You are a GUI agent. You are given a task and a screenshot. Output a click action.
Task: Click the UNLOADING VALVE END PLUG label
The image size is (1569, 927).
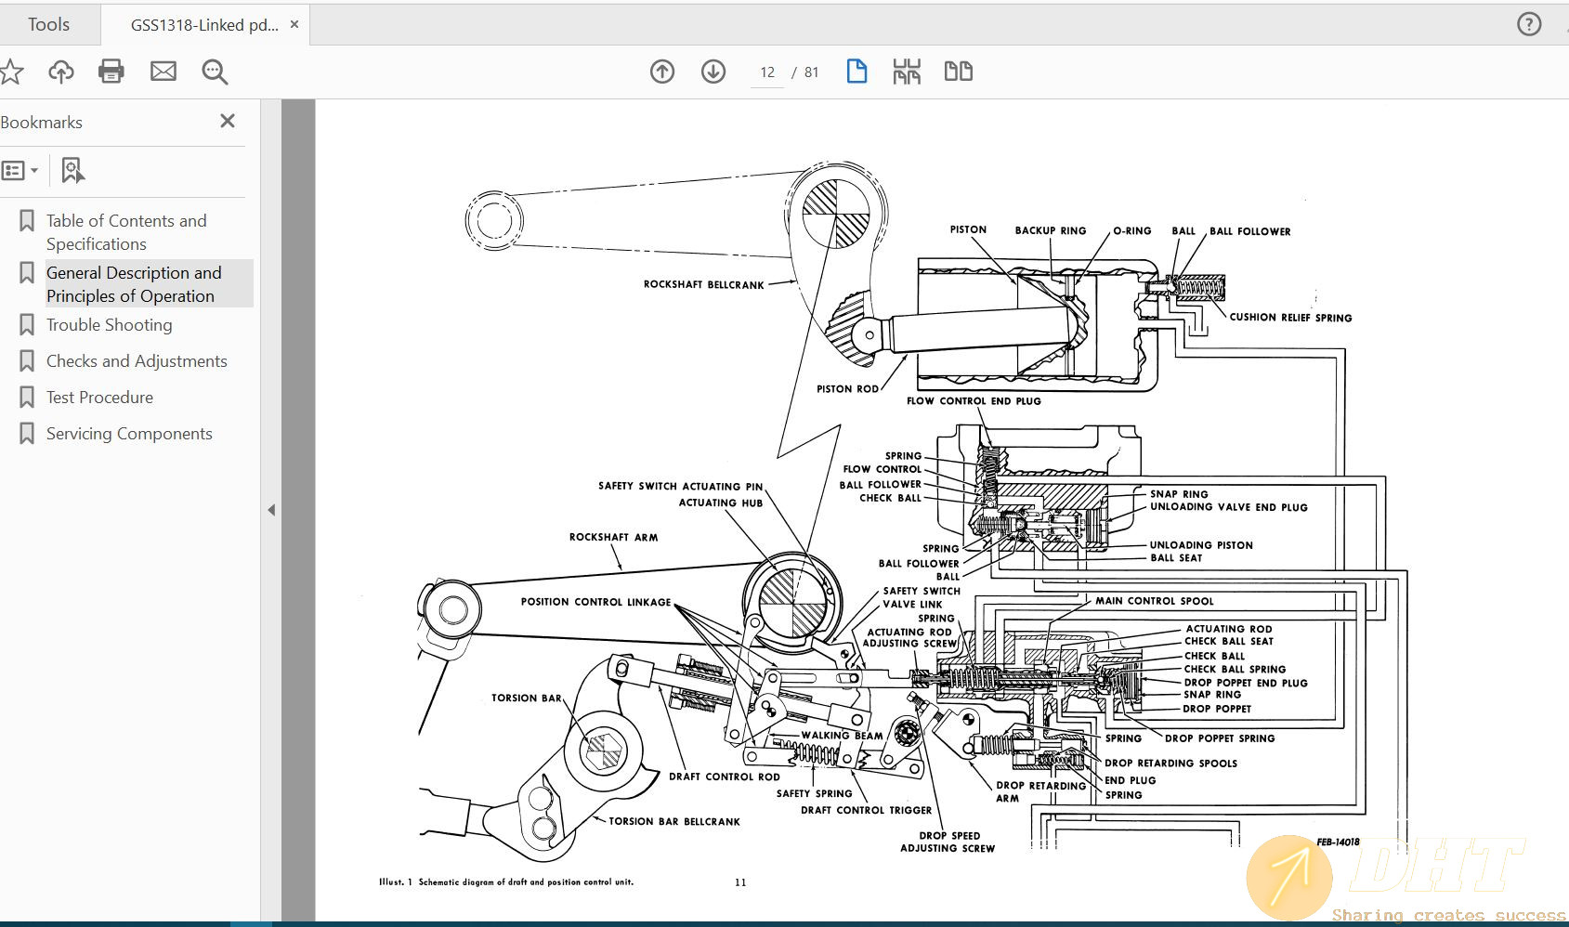(1228, 507)
